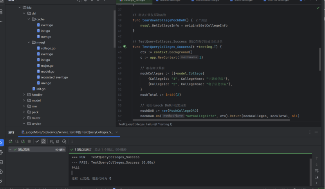Image resolution: width=325 pixels, height=189 pixels.
Task: Click the import tests icon
Action: [x=58, y=141]
